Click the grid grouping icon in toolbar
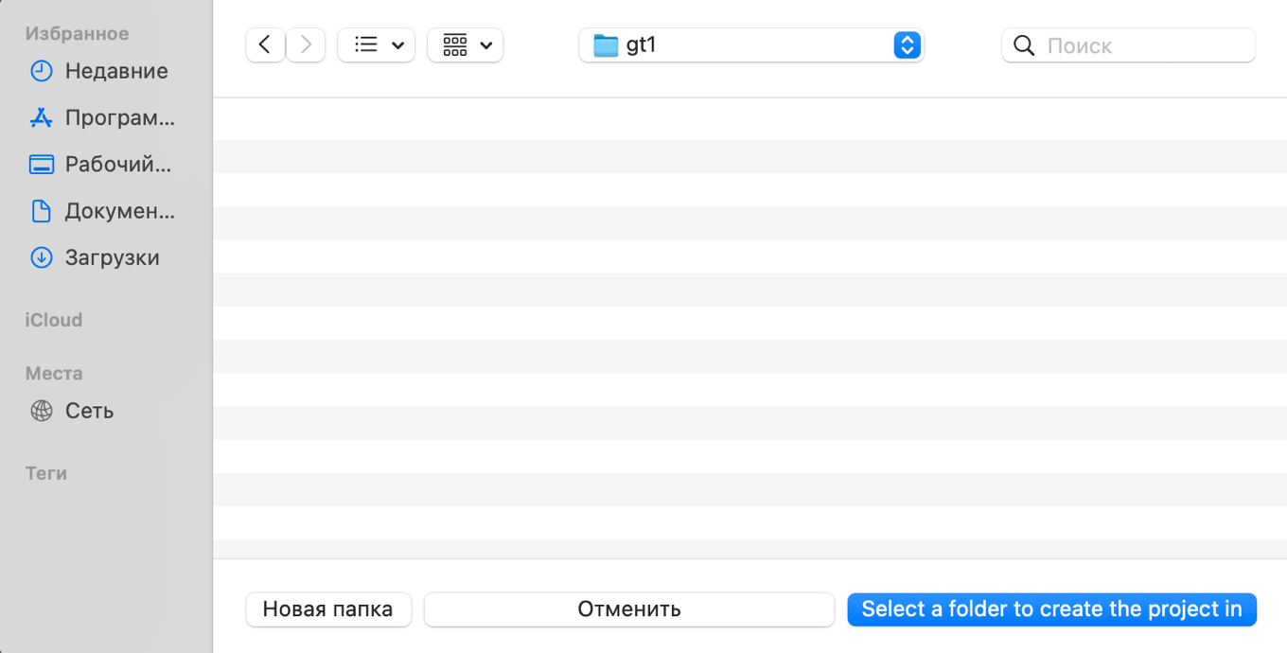 coord(455,44)
